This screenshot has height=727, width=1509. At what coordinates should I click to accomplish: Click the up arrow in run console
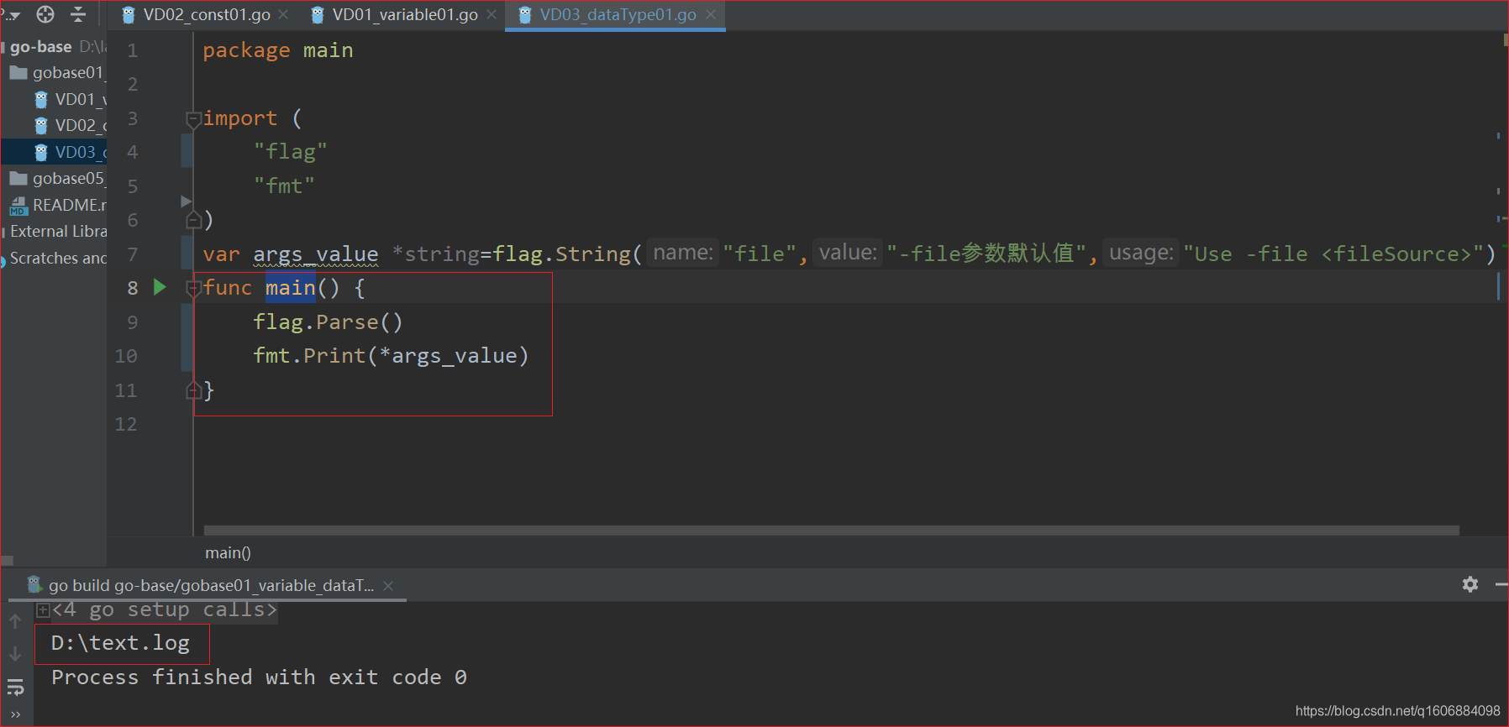tap(15, 622)
